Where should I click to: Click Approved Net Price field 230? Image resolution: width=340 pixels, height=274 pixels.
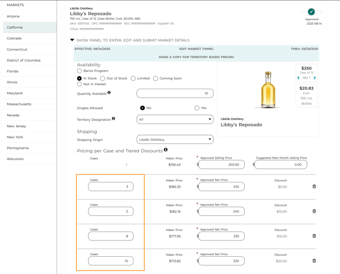click(221, 261)
